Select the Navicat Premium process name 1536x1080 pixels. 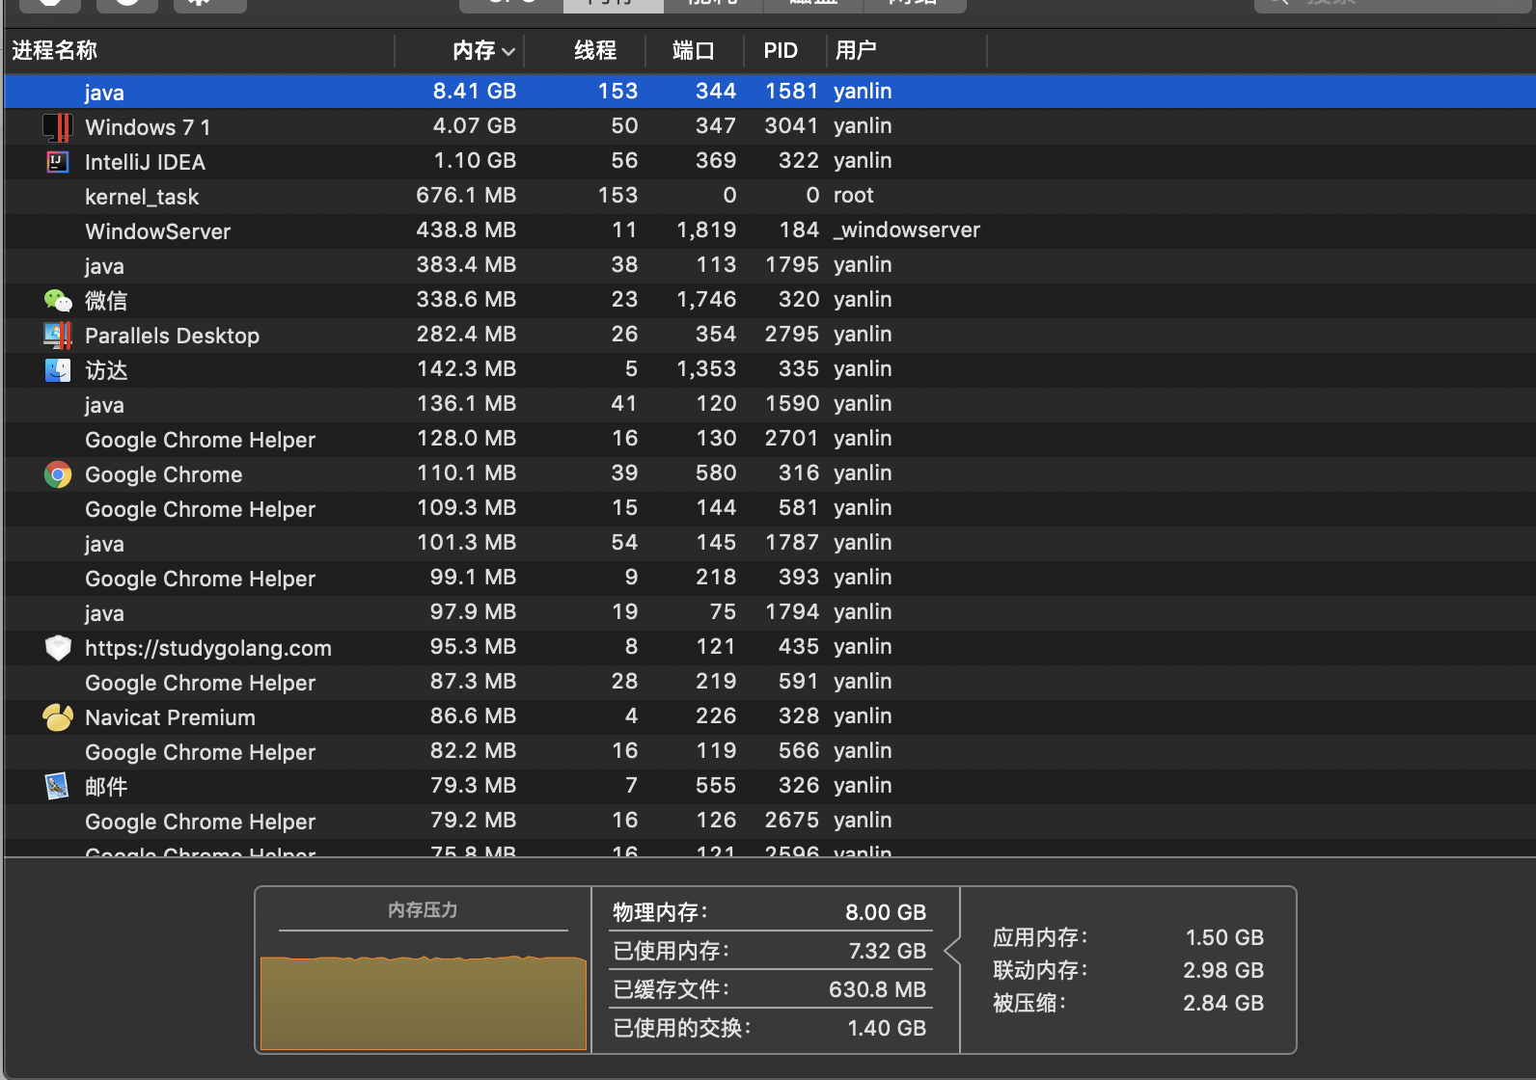[170, 717]
